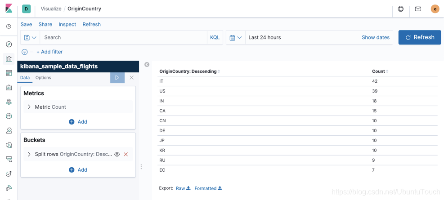Sort by Count column header
The width and height of the screenshot is (444, 200).
coord(380,71)
